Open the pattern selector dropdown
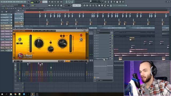 pos(77,5)
